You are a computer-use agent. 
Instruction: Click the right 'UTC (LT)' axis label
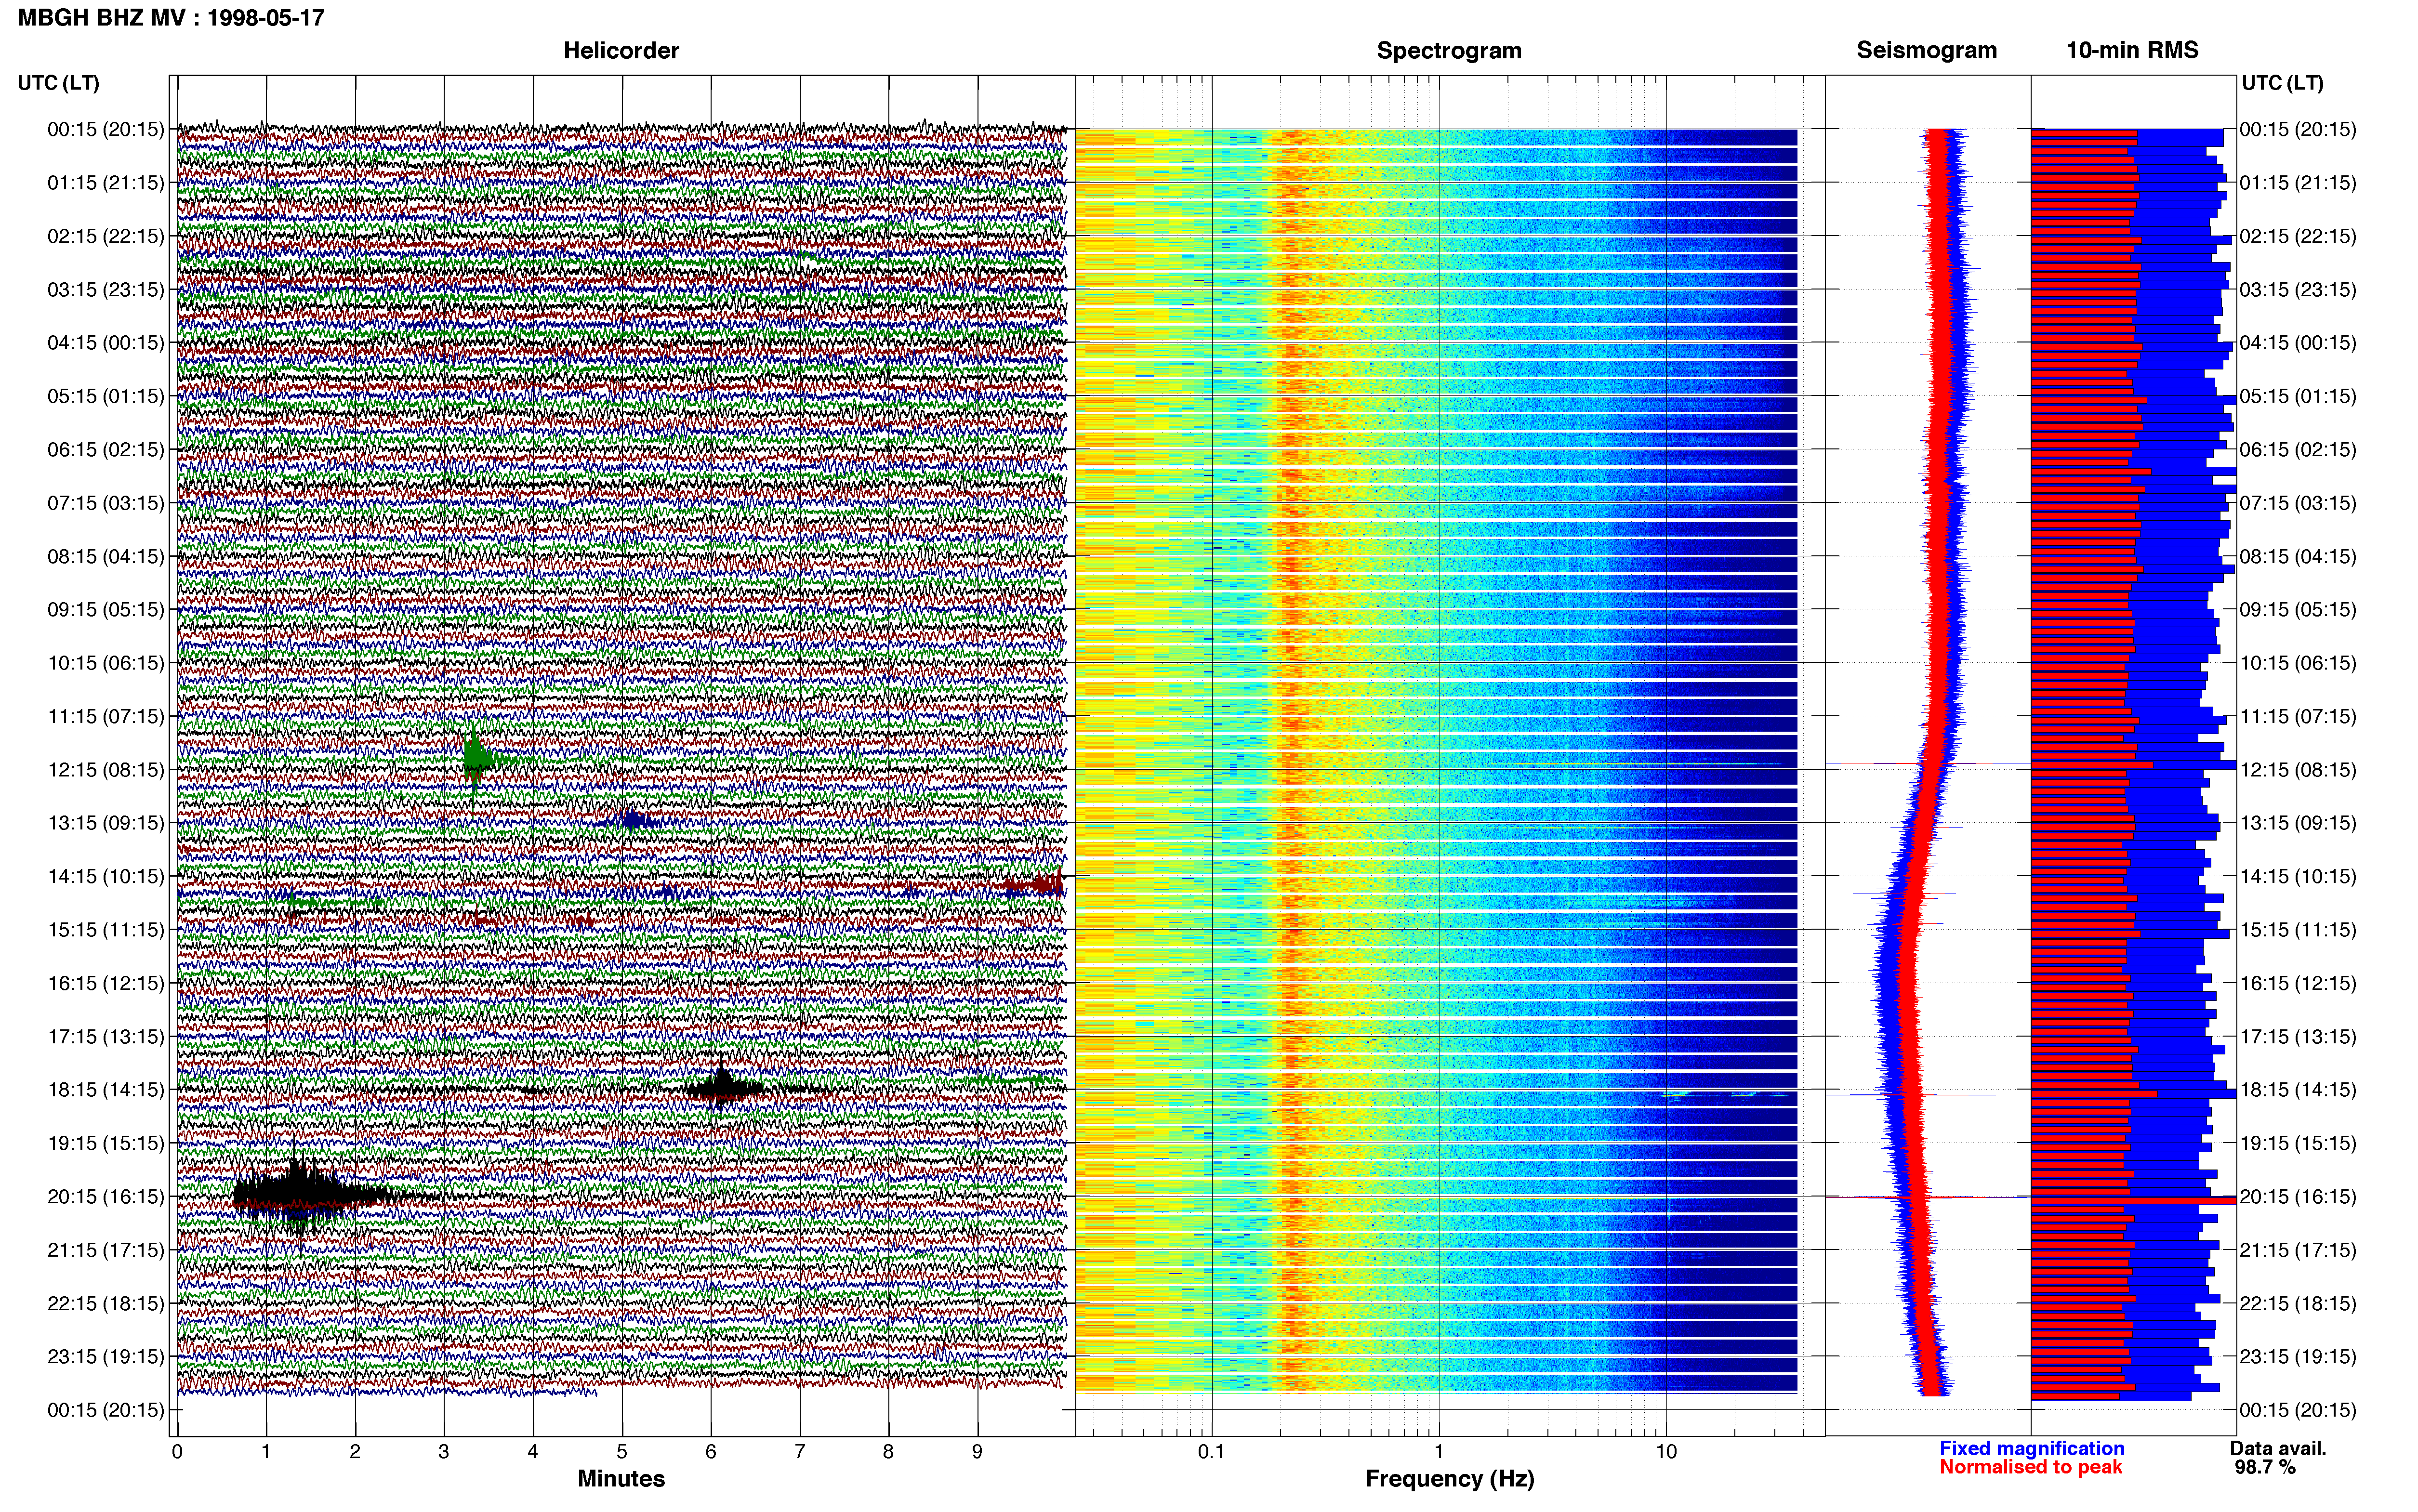(x=2282, y=83)
